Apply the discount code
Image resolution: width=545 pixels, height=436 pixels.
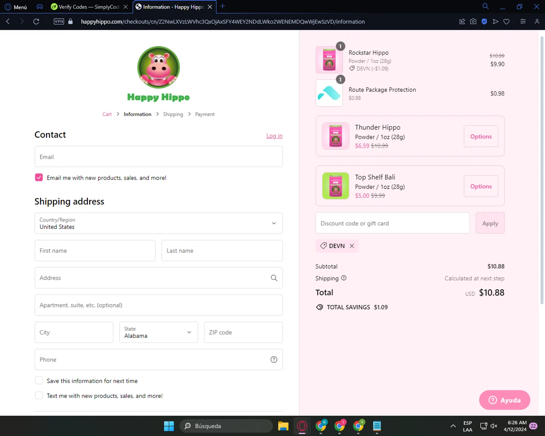(490, 223)
